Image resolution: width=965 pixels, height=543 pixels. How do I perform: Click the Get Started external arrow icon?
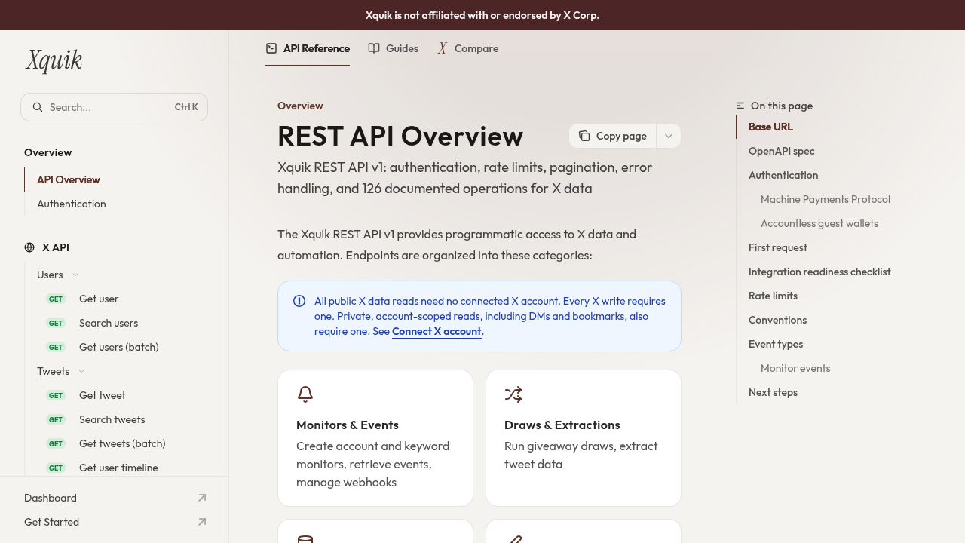pyautogui.click(x=202, y=522)
